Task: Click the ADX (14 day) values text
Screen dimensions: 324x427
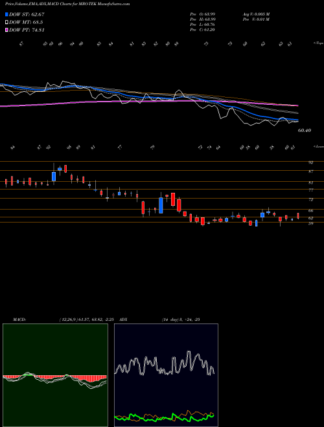Action: [x=181, y=319]
